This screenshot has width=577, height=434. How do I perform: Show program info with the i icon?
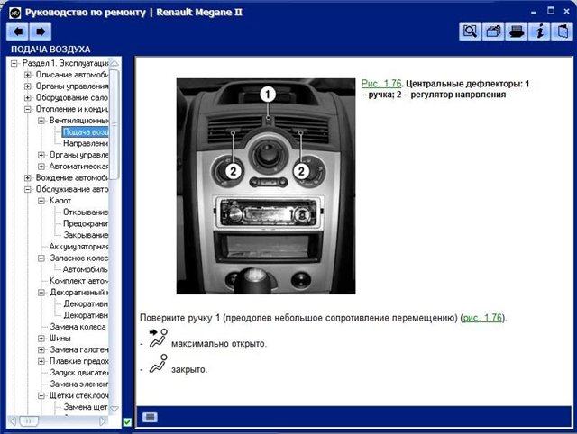(x=539, y=32)
